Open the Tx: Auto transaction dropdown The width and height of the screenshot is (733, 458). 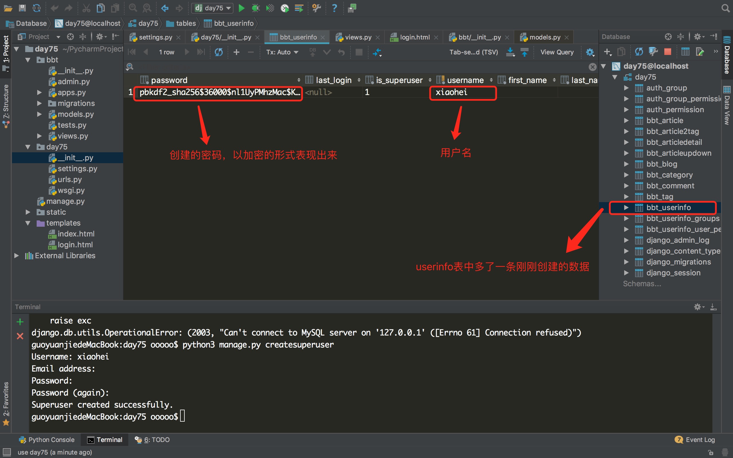tap(282, 52)
